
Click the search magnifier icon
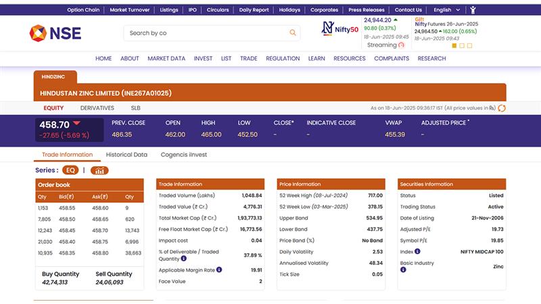click(293, 32)
